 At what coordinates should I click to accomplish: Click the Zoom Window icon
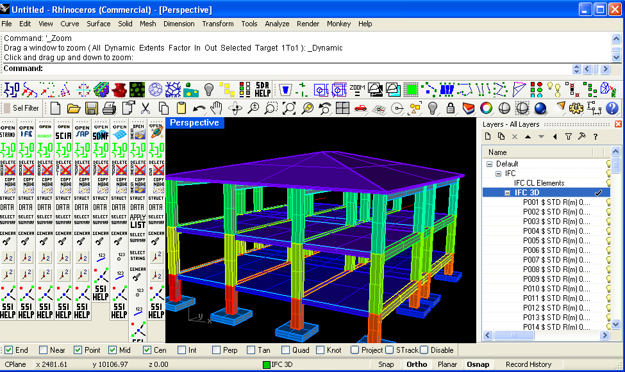pyautogui.click(x=271, y=108)
